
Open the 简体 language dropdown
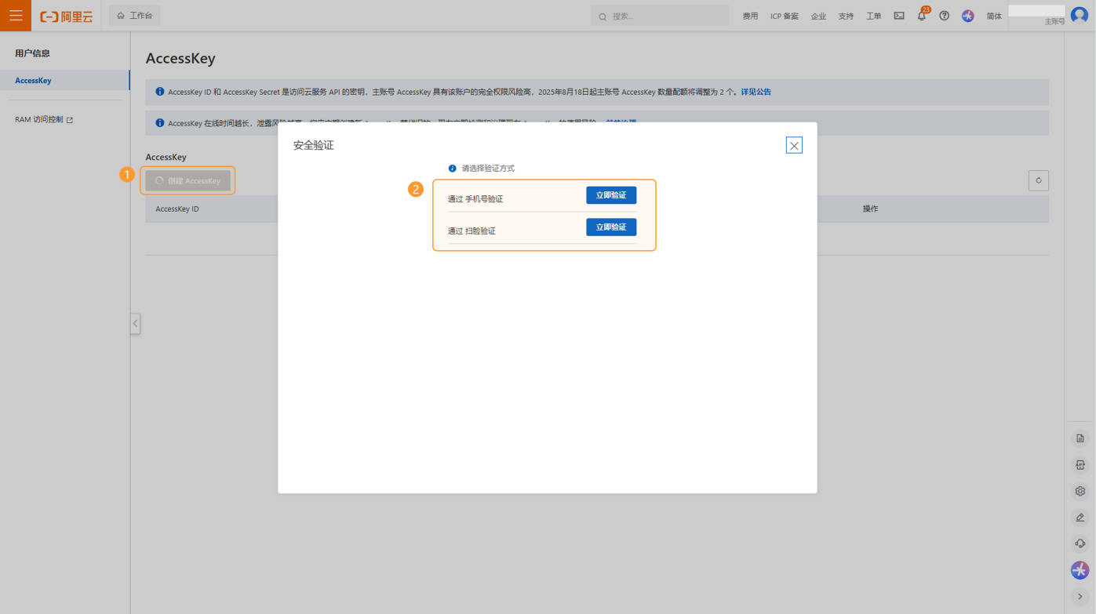click(x=994, y=16)
